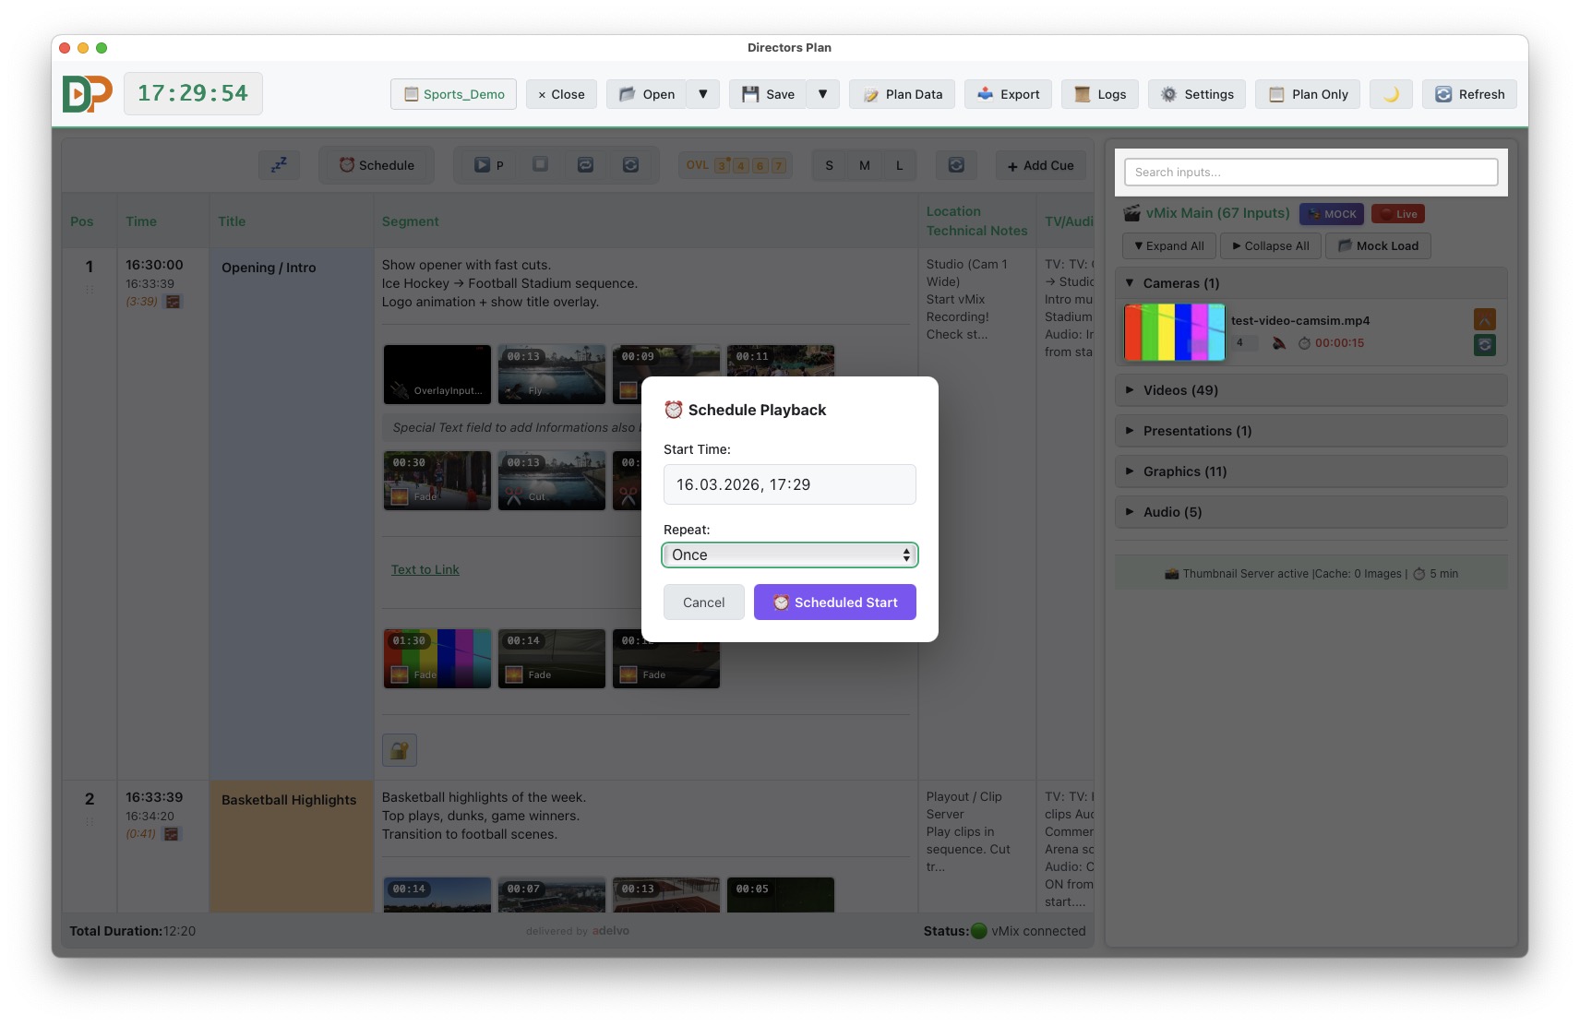Switch the MOCK badge to Live

[x=1398, y=213]
